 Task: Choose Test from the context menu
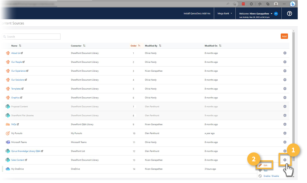tap(265, 171)
